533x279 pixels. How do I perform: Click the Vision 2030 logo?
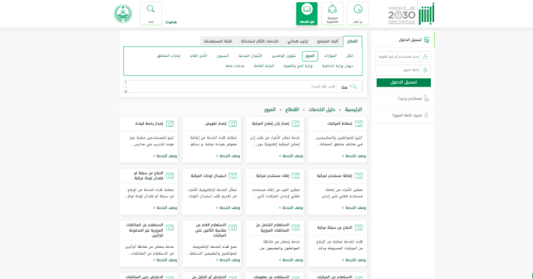pos(402,15)
